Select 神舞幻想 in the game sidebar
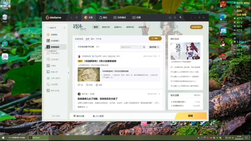Screen dimensions: 251x141 tap(56, 72)
